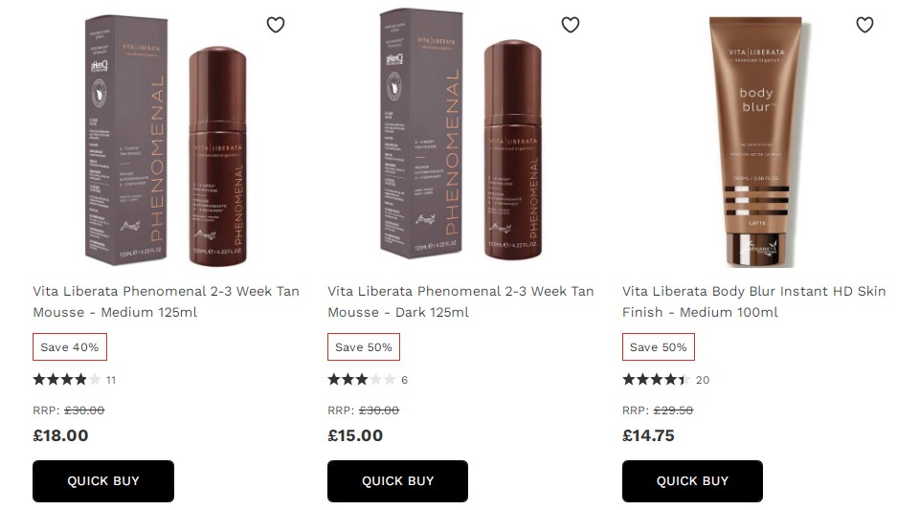
Task: Click the £14.75 price
Action: (x=648, y=435)
